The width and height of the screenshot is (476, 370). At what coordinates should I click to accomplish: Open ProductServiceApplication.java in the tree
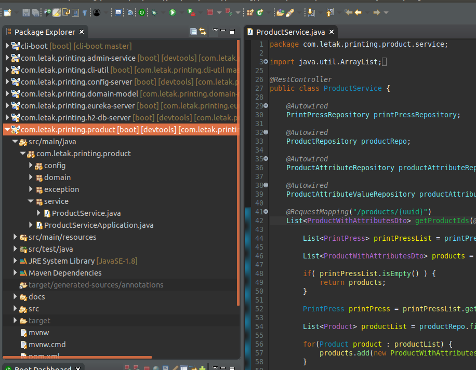click(x=98, y=225)
